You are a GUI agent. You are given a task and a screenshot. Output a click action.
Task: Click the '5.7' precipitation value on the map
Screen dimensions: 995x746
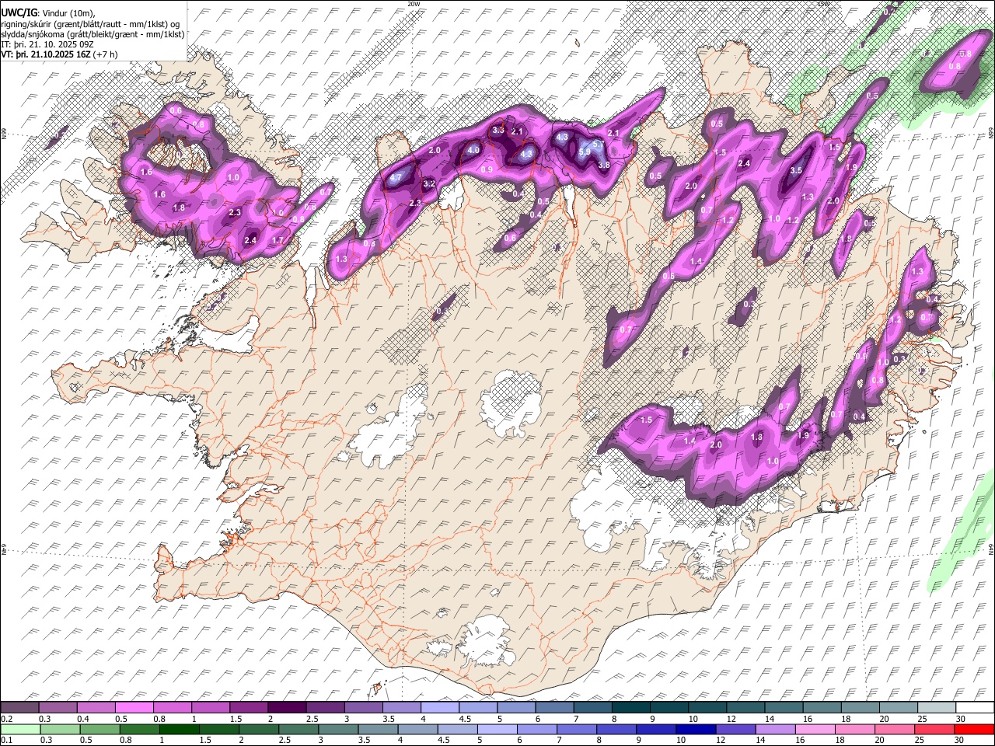tap(599, 144)
